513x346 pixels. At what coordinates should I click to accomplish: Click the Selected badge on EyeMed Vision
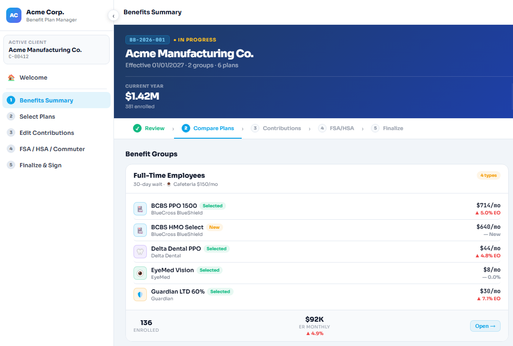[x=209, y=270]
